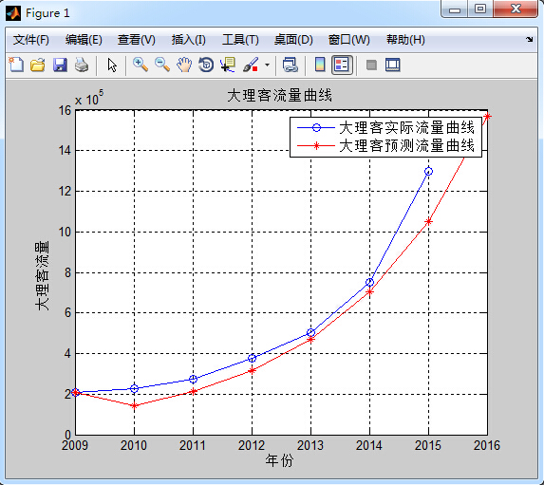This screenshot has height=485, width=544.
Task: Open the 文件(F) menu
Action: pyautogui.click(x=31, y=40)
